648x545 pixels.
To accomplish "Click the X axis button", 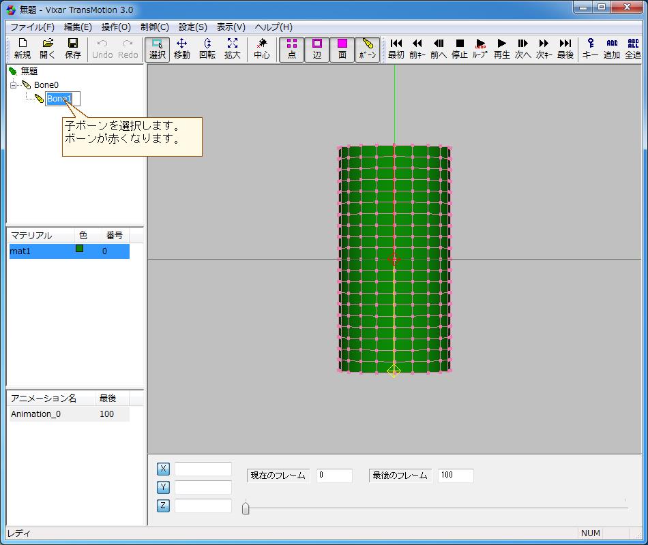I will [163, 469].
